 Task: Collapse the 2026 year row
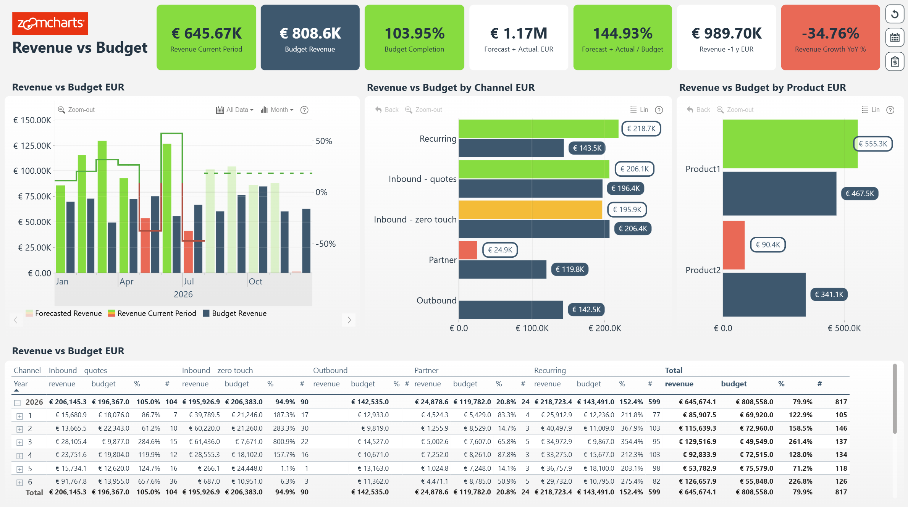tap(17, 402)
